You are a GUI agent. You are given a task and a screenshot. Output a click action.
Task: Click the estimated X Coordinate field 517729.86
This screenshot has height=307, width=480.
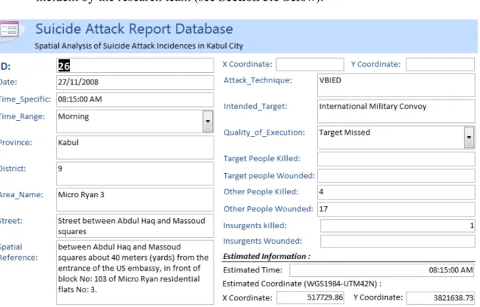point(311,297)
